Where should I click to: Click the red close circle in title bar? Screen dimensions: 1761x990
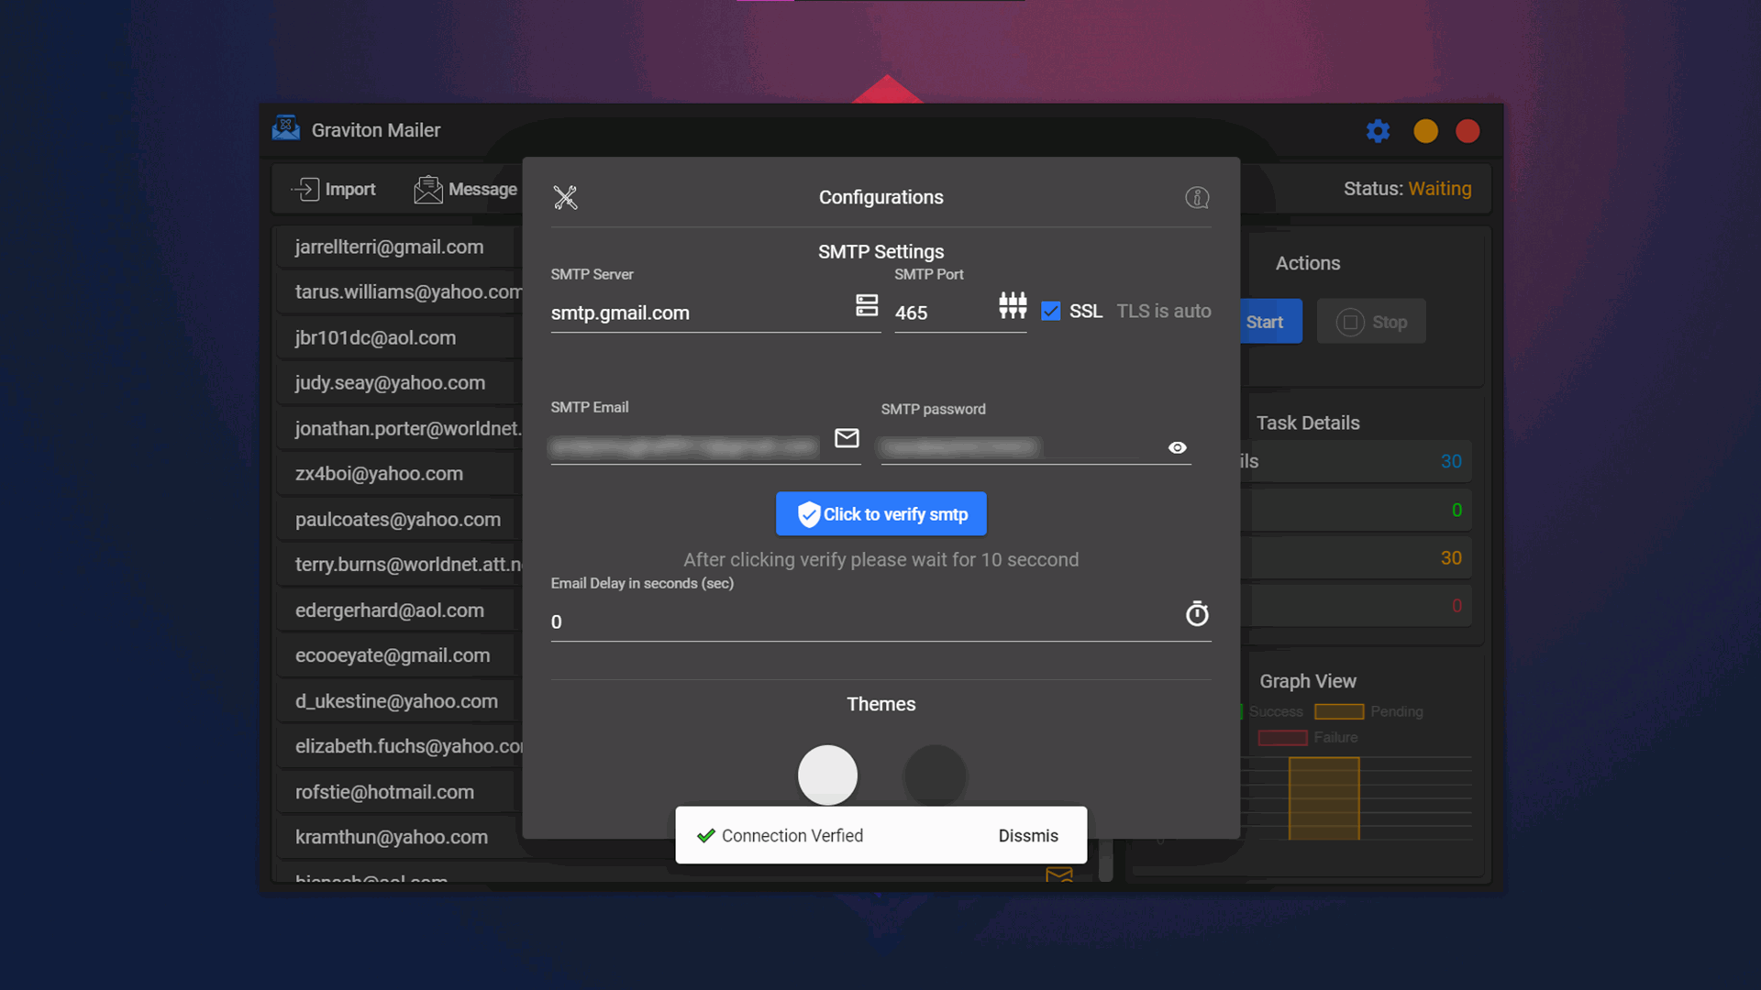(1467, 131)
